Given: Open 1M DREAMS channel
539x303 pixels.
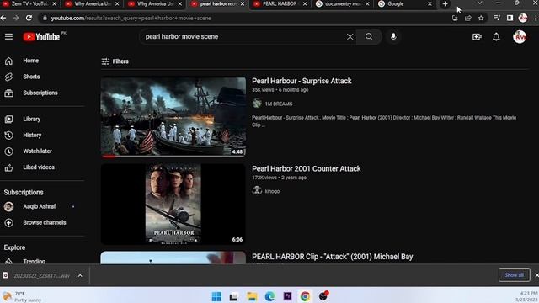Looking at the screenshot, I should pyautogui.click(x=279, y=104).
